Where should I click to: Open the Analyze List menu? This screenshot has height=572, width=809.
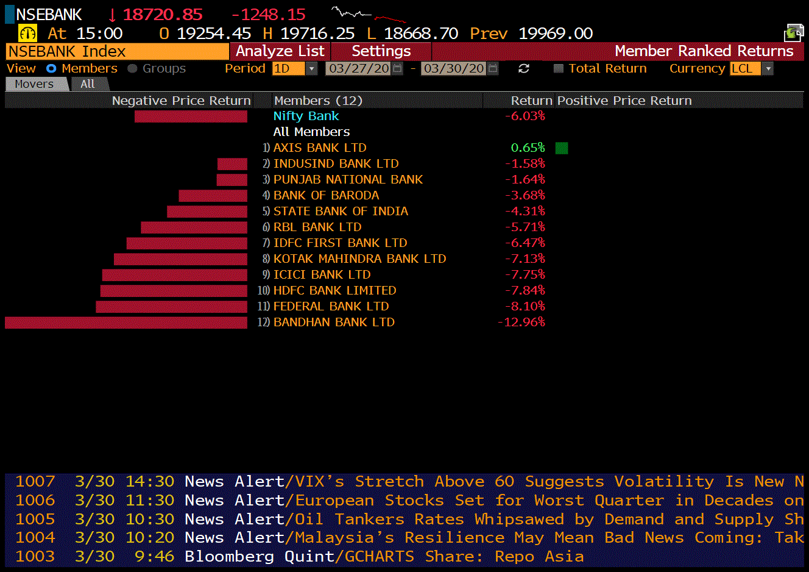(x=280, y=51)
